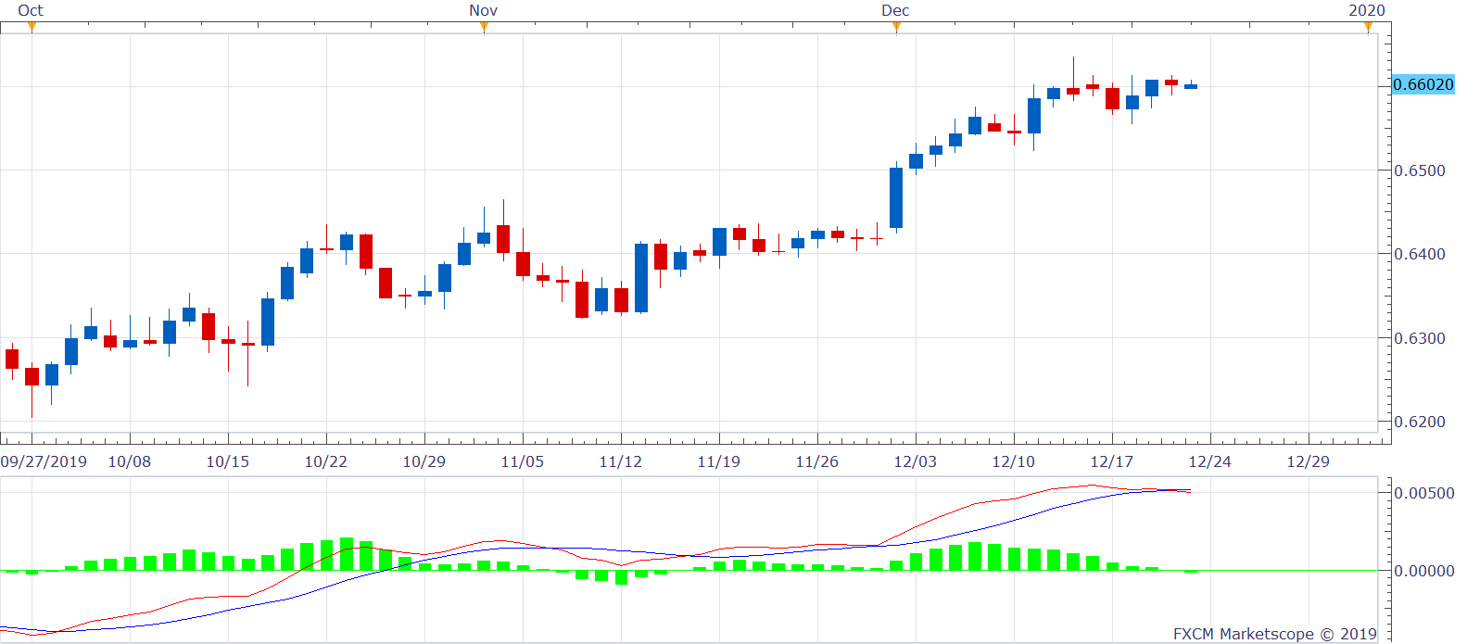
Task: Click the 11/12 date axis label
Action: tap(621, 461)
